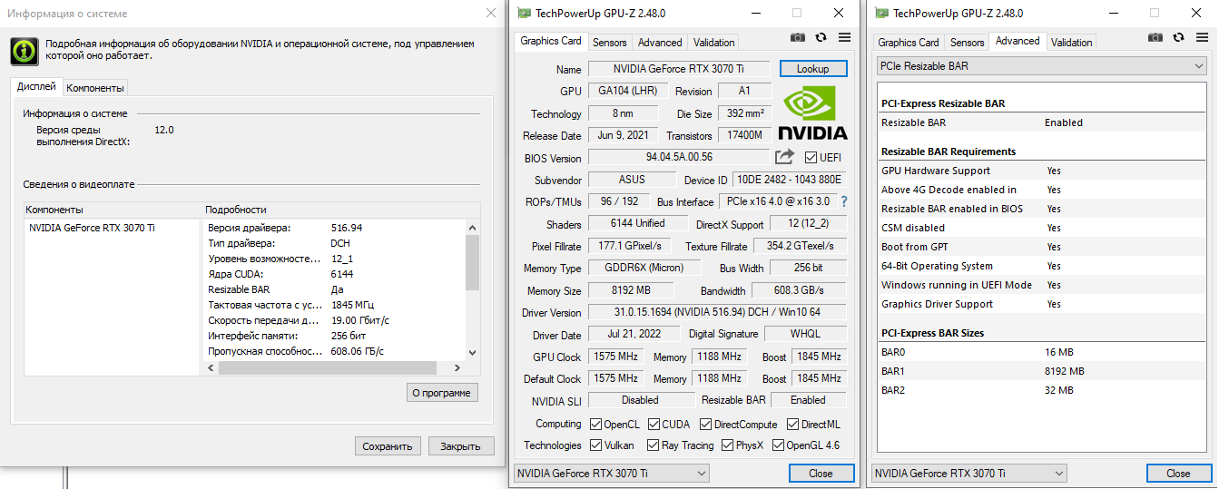Toggle the DirectML checkbox
The image size is (1219, 489).
tap(792, 424)
